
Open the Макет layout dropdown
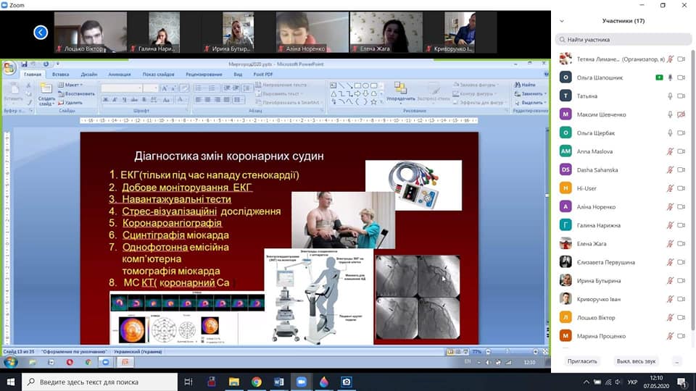72,85
